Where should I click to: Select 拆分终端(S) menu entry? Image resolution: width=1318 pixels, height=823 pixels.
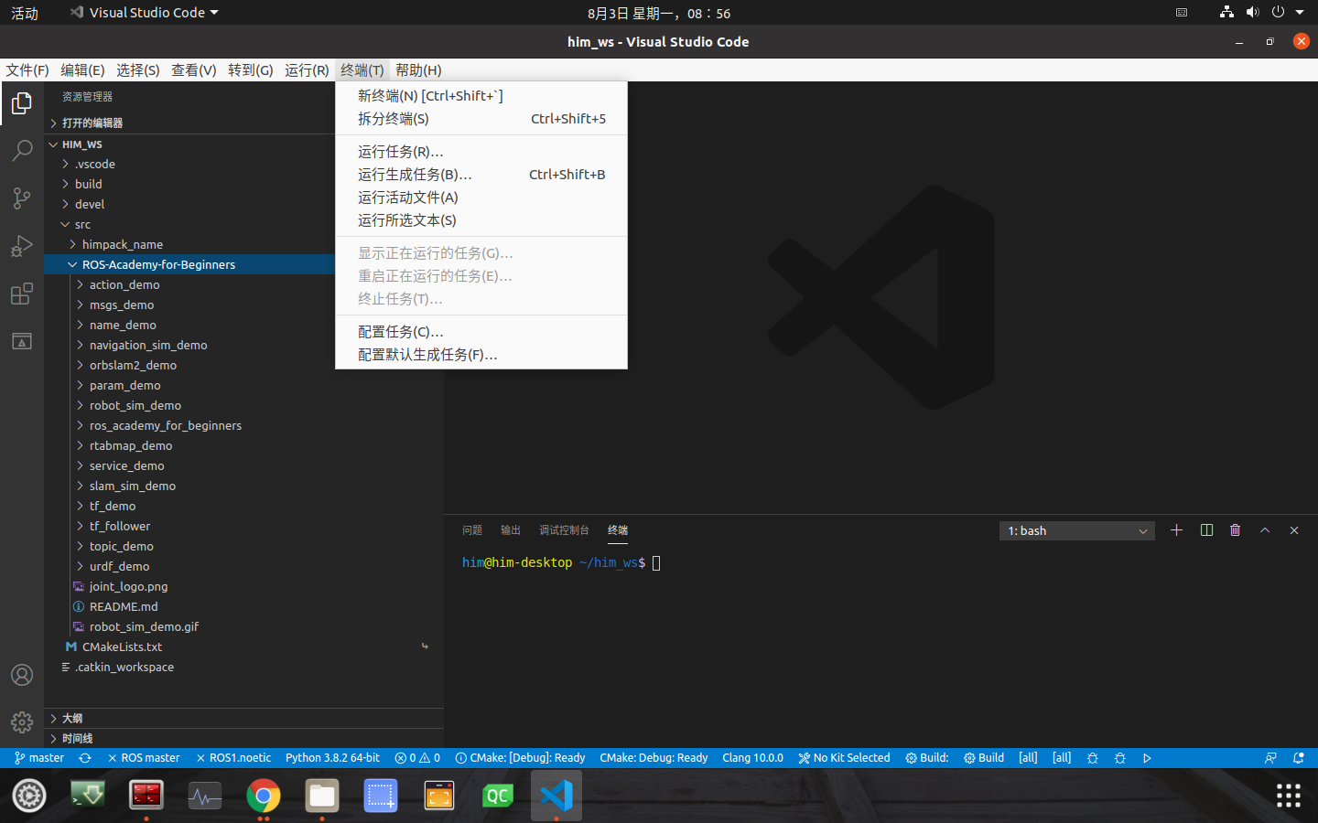481,119
